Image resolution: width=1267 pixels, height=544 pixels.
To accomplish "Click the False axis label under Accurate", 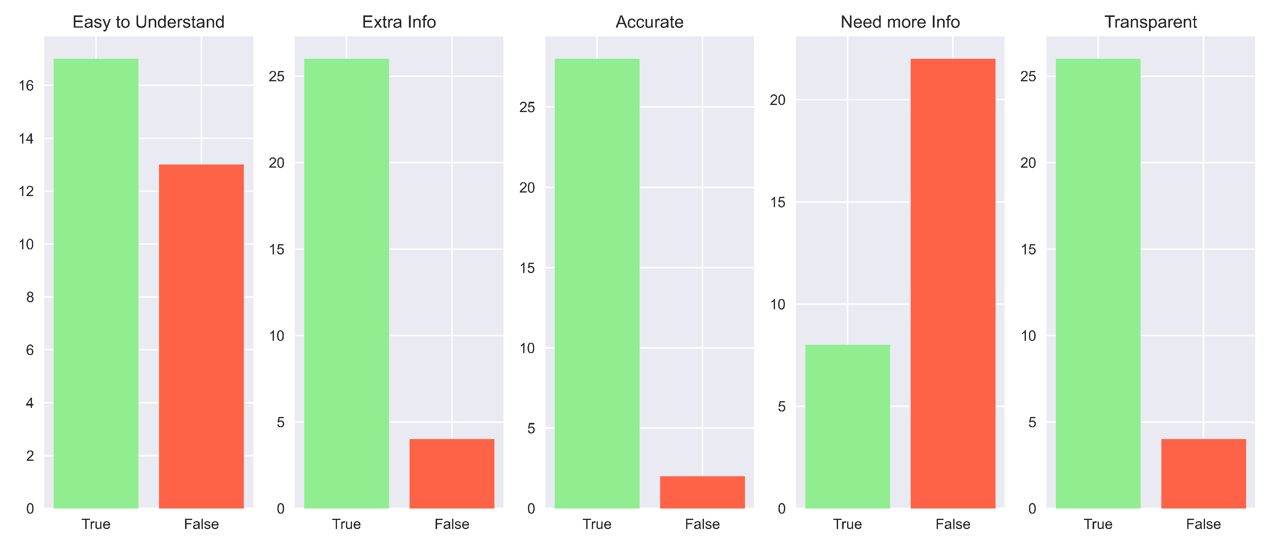I will [702, 524].
